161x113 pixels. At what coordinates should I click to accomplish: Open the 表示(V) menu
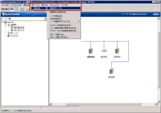coord(45,5)
